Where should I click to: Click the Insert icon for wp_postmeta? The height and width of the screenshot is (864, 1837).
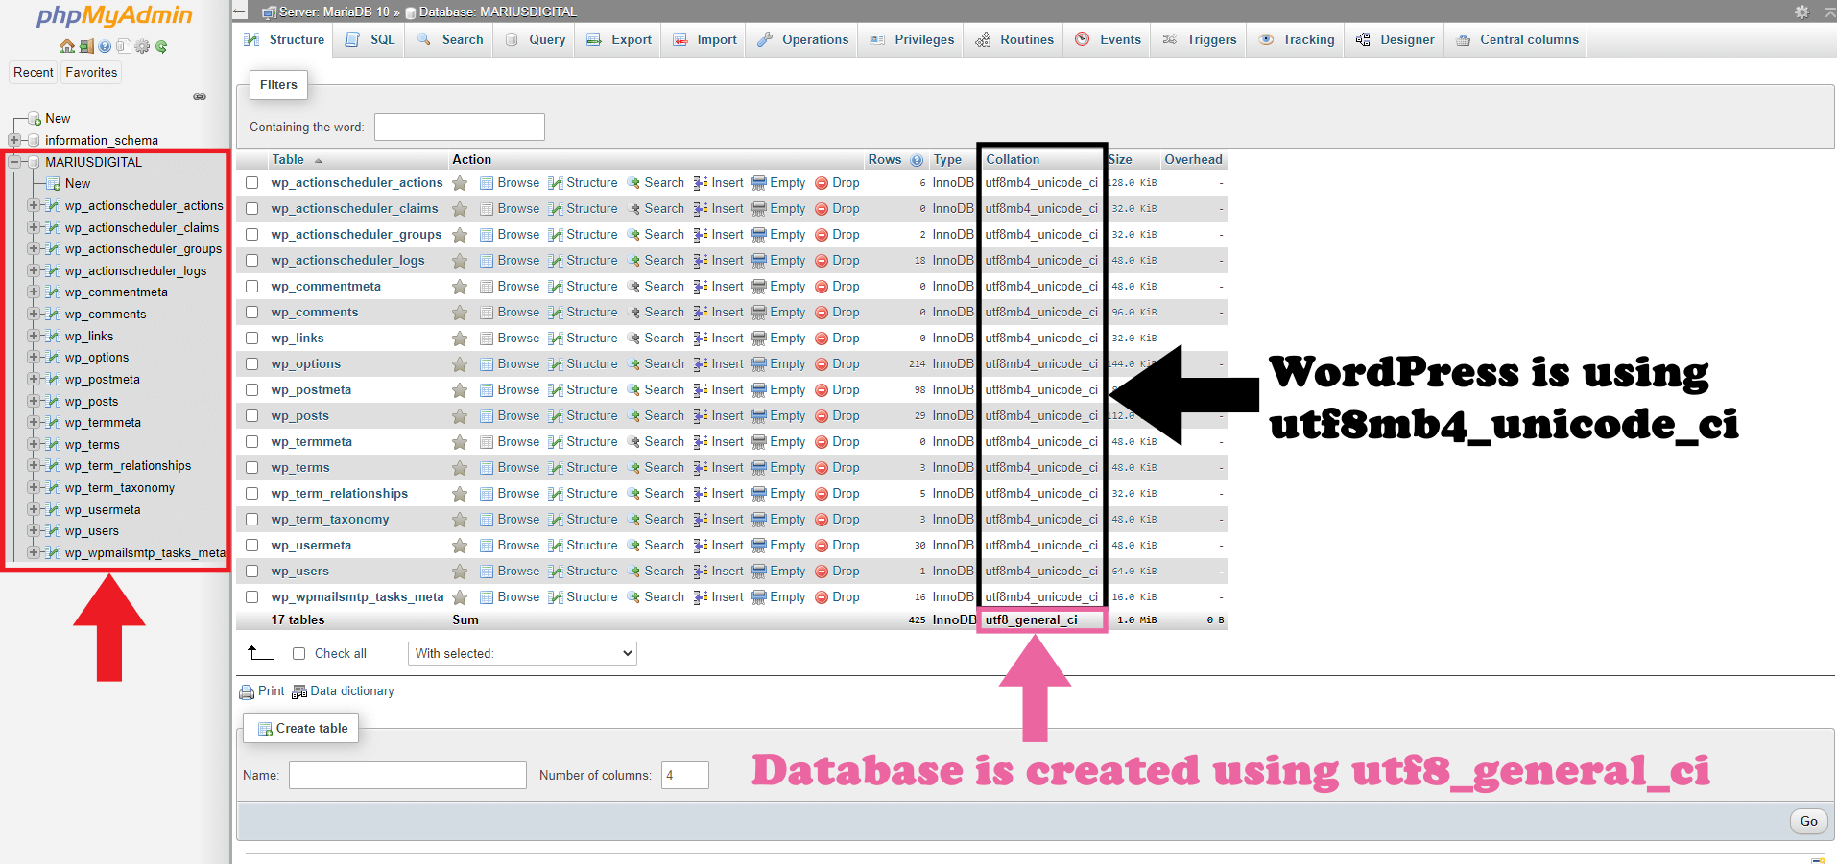point(701,390)
